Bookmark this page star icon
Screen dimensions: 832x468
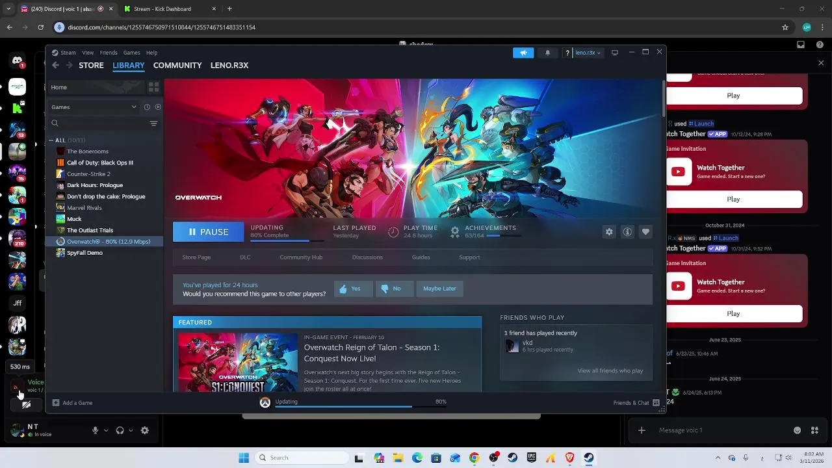pyautogui.click(x=785, y=27)
